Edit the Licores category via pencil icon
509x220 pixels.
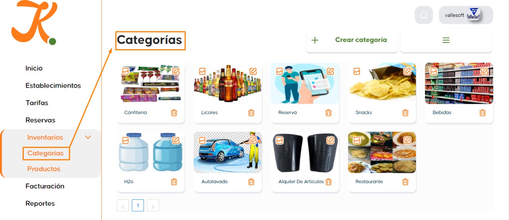(253, 71)
